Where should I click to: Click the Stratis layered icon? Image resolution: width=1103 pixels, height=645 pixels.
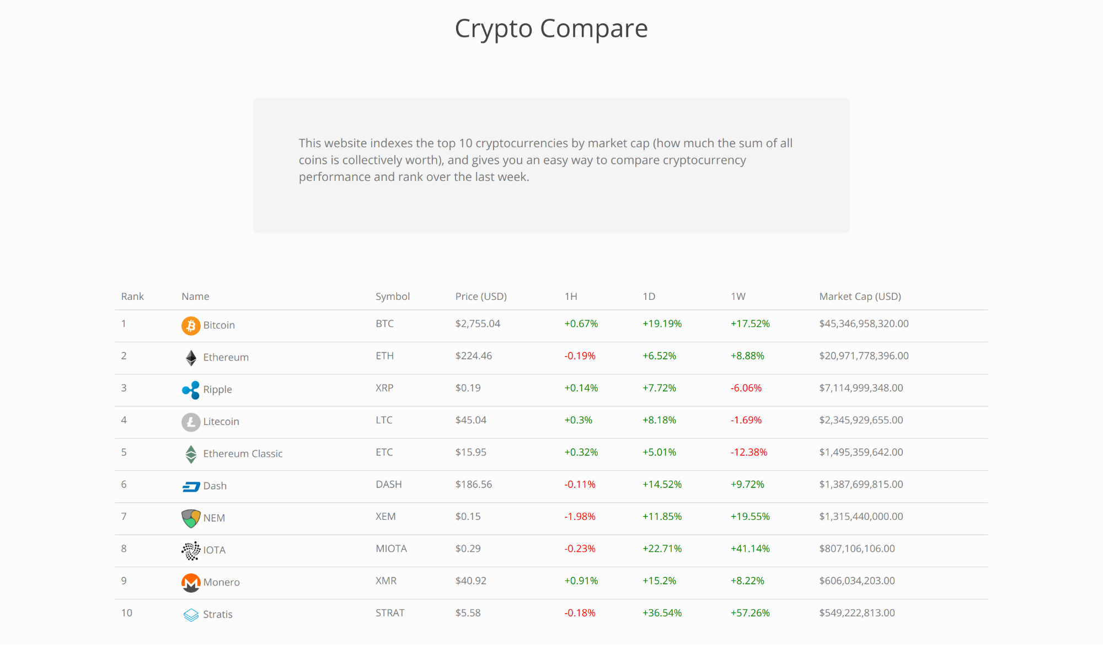pyautogui.click(x=191, y=615)
